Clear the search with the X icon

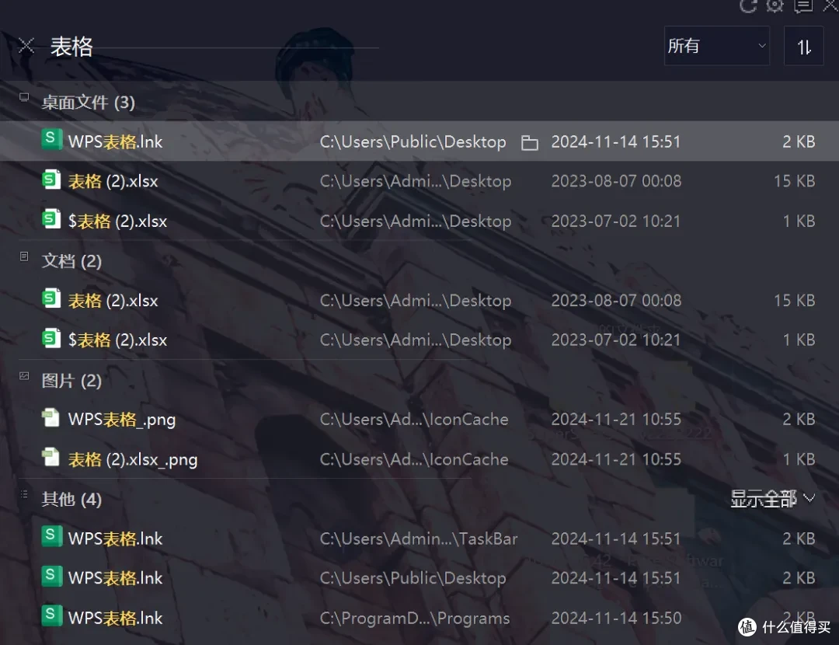pos(26,46)
